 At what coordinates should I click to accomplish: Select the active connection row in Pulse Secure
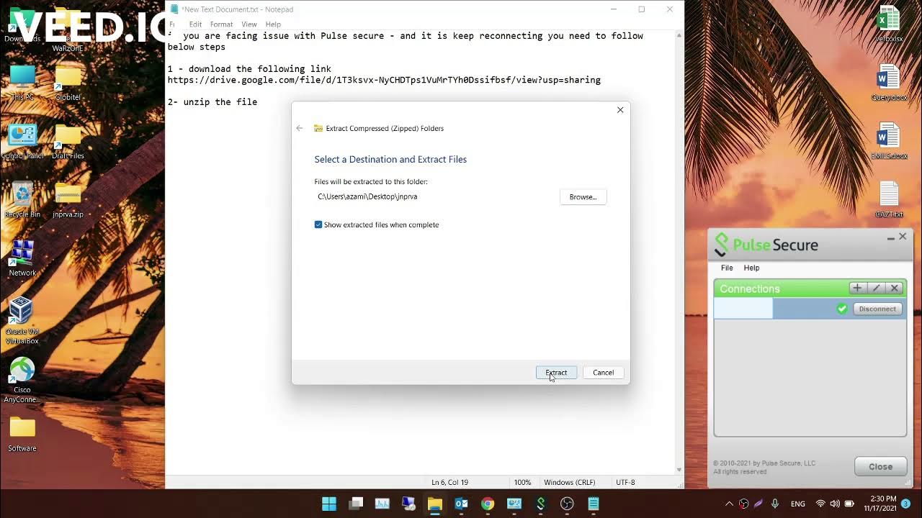pyautogui.click(x=810, y=309)
